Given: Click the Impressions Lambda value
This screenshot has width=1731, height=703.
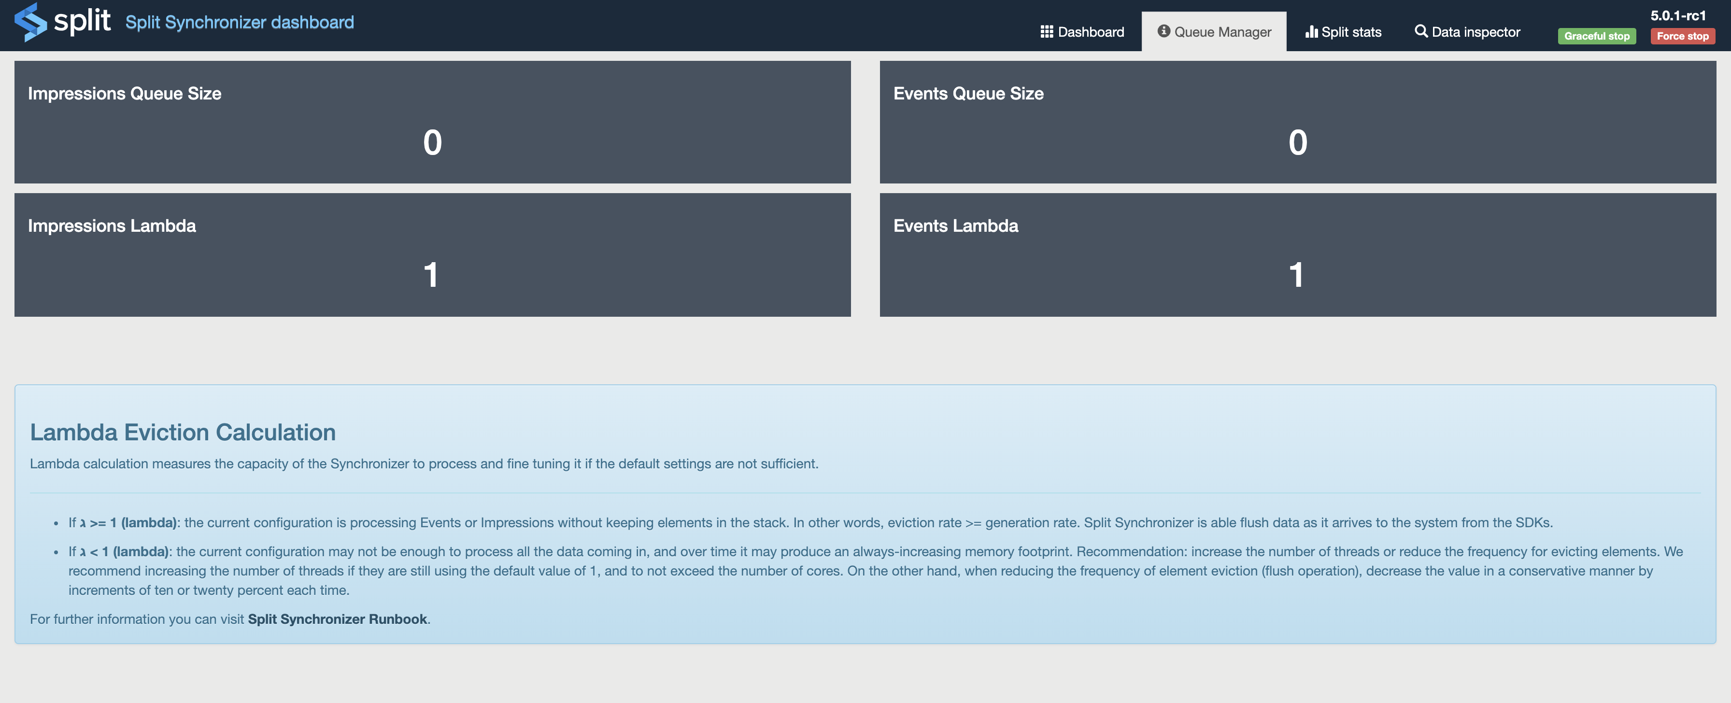Looking at the screenshot, I should click(431, 275).
